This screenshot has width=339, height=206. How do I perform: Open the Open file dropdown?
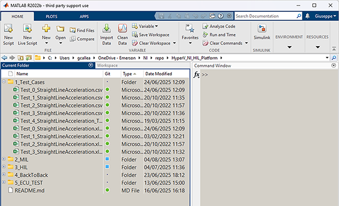pos(60,34)
